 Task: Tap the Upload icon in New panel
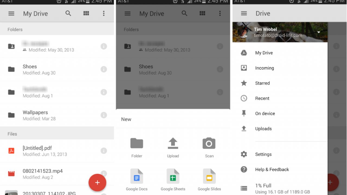coord(173,144)
